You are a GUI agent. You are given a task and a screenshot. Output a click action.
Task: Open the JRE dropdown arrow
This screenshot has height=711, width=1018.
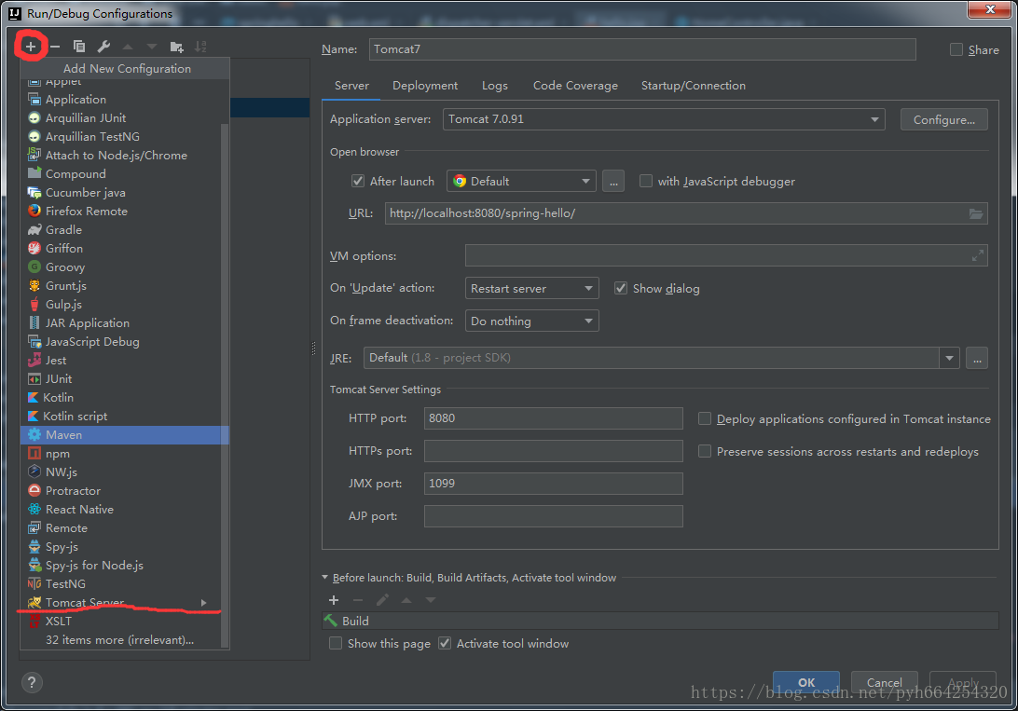[x=949, y=358]
